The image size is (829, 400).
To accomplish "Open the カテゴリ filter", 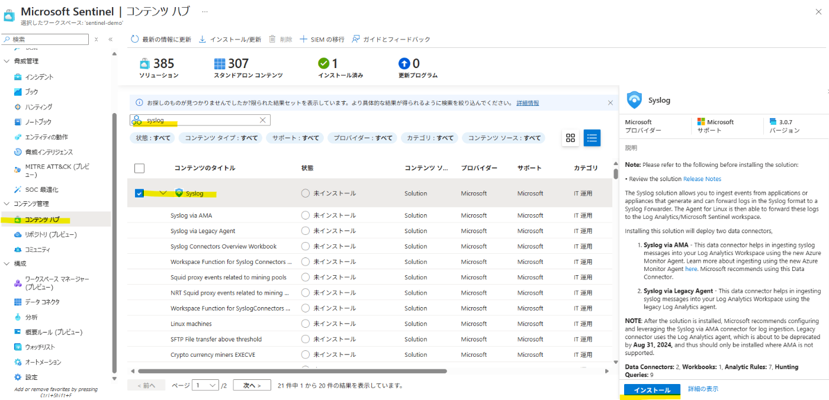I will [x=430, y=138].
